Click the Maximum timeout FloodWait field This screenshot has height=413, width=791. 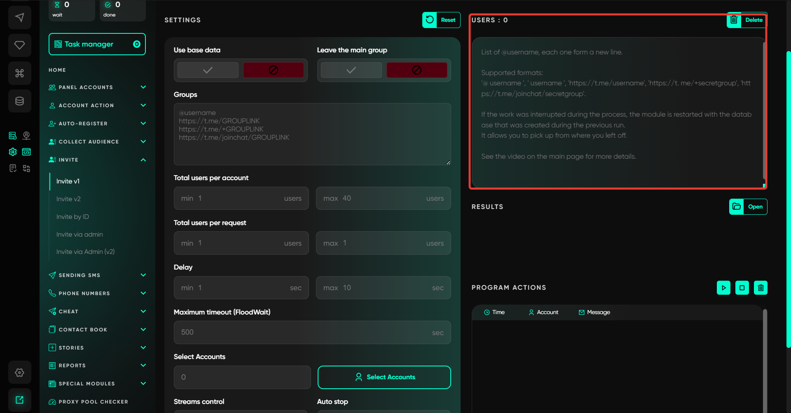305,332
